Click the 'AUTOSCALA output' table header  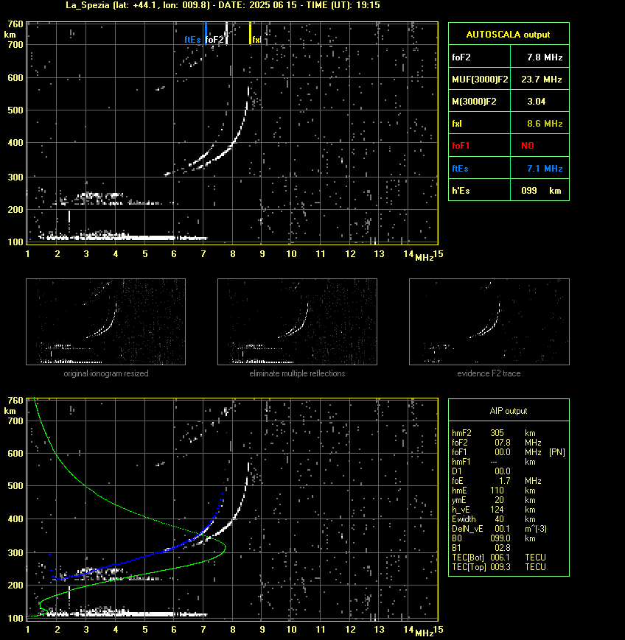[x=509, y=35]
